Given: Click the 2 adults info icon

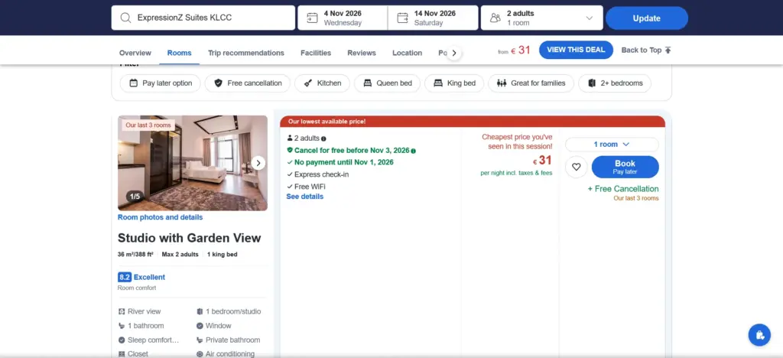Looking at the screenshot, I should tap(323, 138).
